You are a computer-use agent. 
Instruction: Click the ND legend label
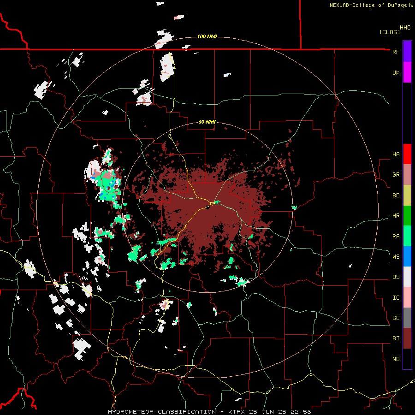396,359
